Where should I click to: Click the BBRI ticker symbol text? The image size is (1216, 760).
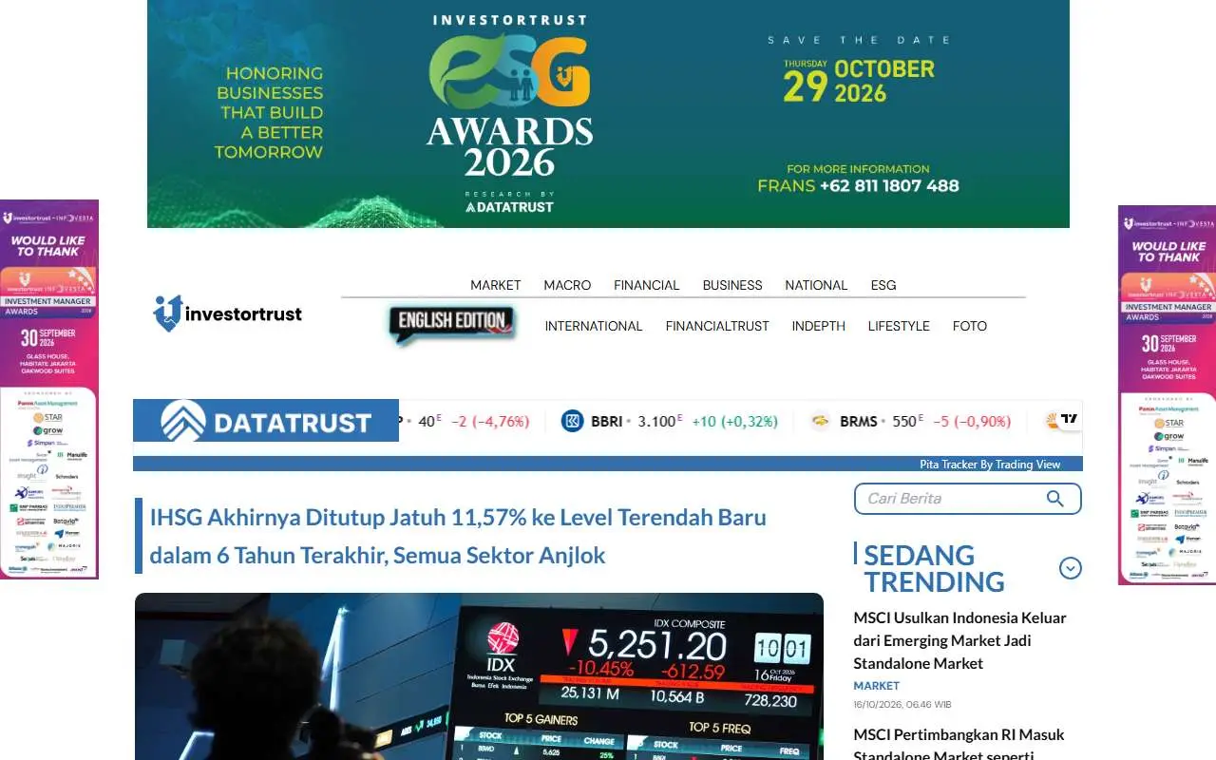coord(606,421)
